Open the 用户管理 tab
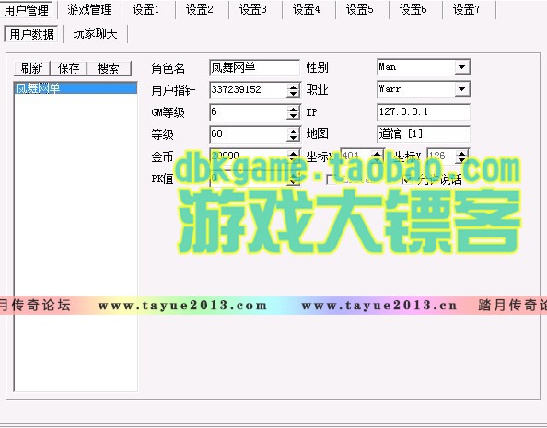Screen dimensions: 547x428 pyautogui.click(x=27, y=10)
